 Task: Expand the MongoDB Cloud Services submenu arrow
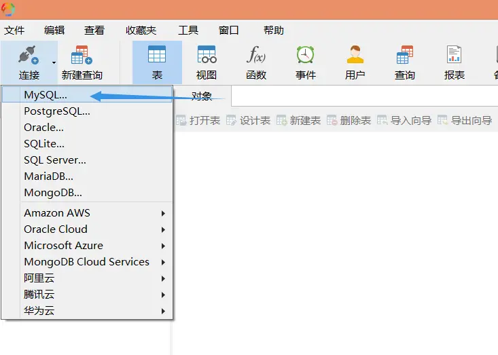point(163,262)
